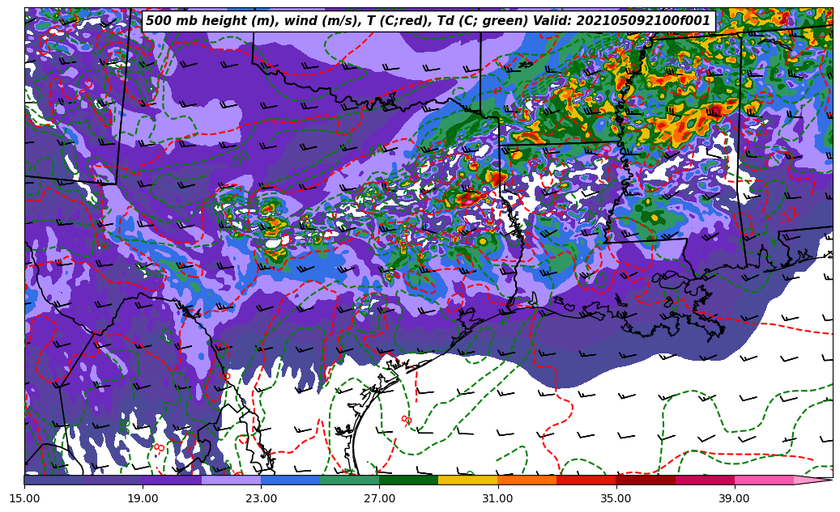Image resolution: width=840 pixels, height=512 pixels.
Task: Click the colorbar label 23.00
Action: [262, 498]
